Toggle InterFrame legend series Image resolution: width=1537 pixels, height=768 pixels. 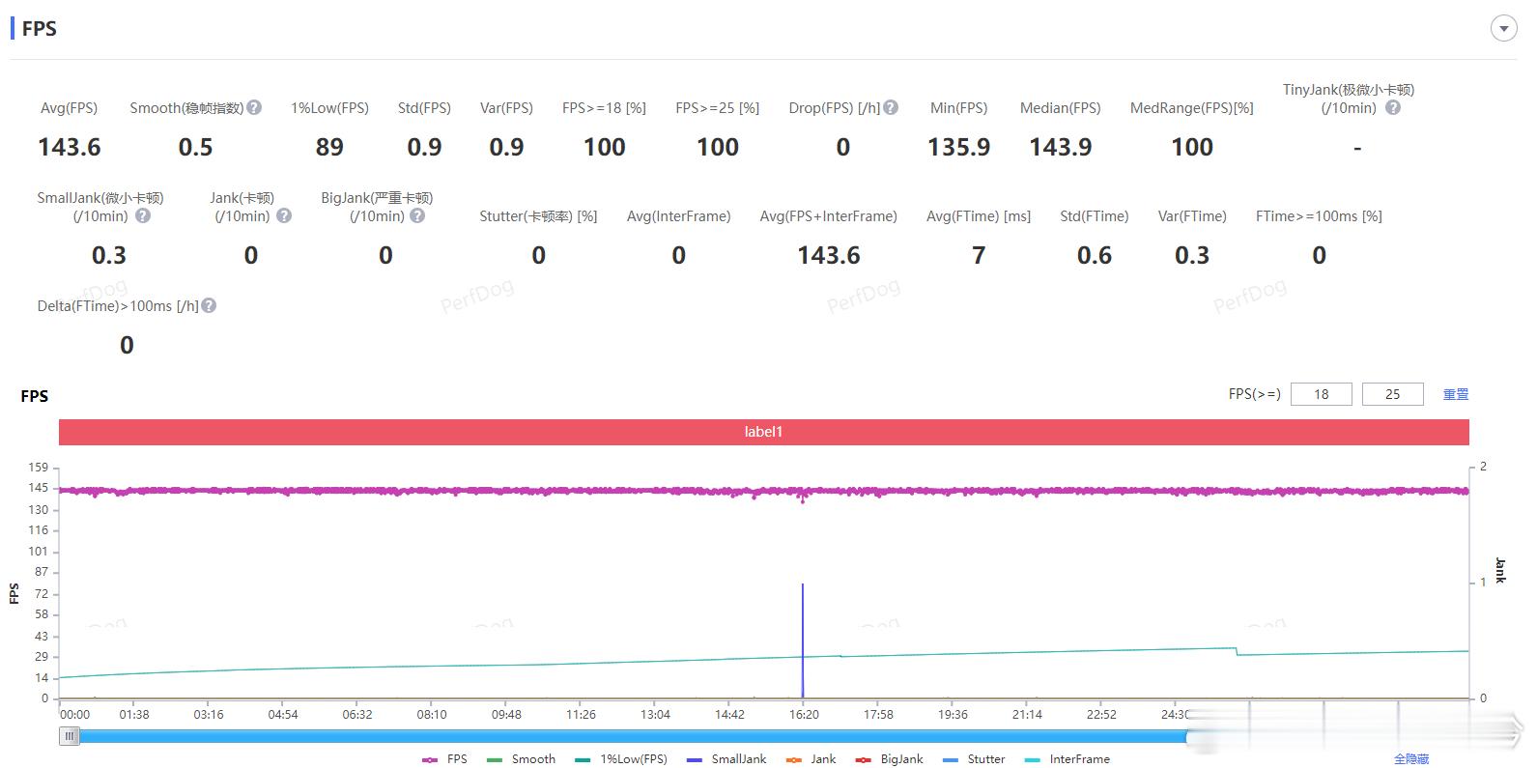pos(1067,759)
